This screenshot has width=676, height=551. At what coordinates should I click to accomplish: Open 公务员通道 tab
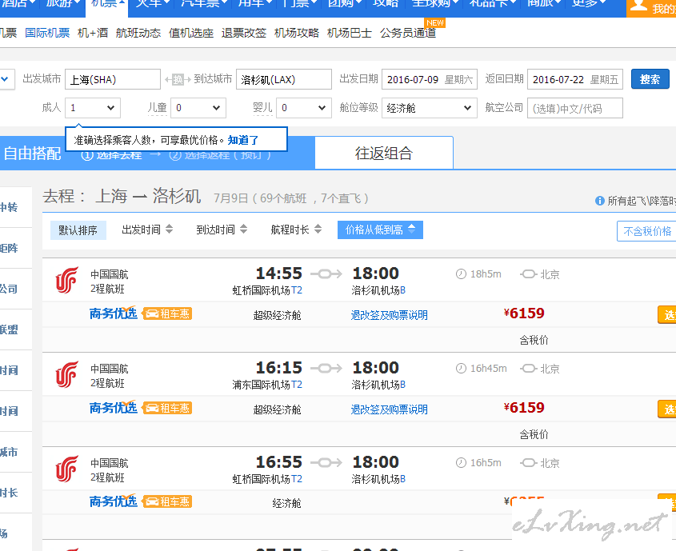(x=408, y=33)
